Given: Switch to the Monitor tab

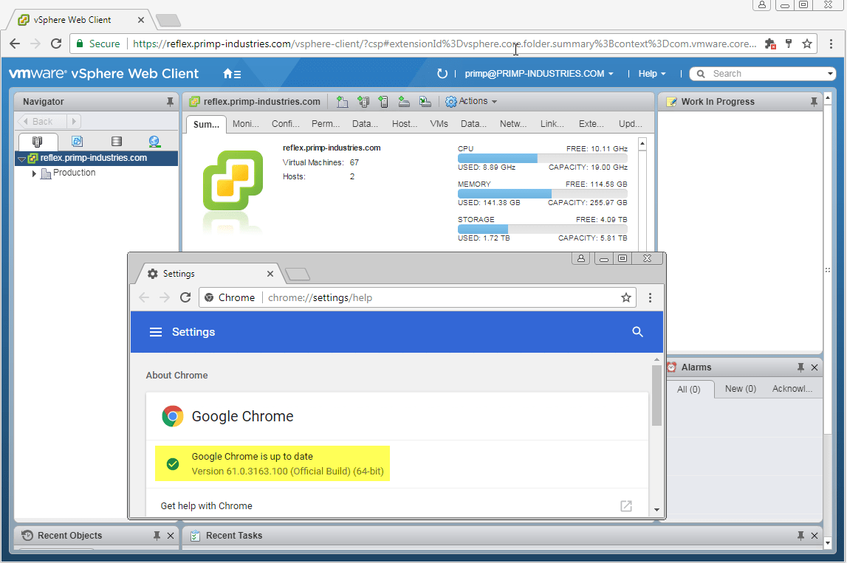Looking at the screenshot, I should click(x=246, y=124).
